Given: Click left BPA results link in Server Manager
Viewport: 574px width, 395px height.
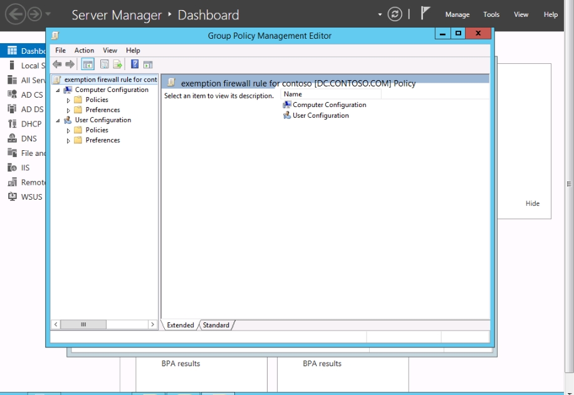Looking at the screenshot, I should click(181, 364).
